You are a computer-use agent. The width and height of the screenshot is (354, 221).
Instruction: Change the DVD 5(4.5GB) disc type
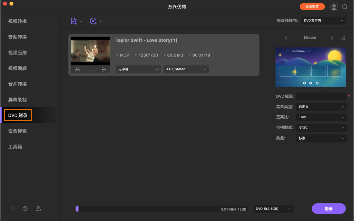(x=273, y=209)
